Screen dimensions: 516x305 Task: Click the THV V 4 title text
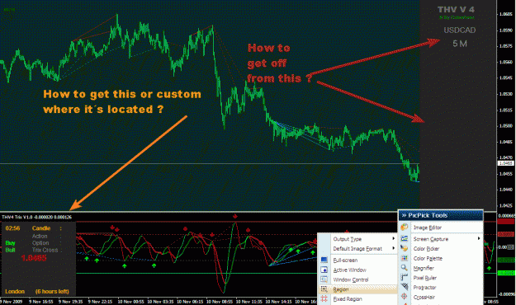(456, 10)
